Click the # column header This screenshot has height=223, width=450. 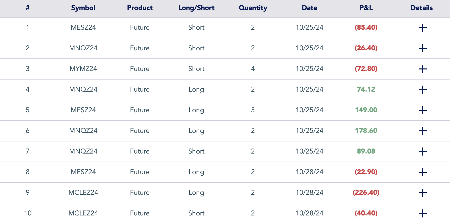(x=28, y=8)
